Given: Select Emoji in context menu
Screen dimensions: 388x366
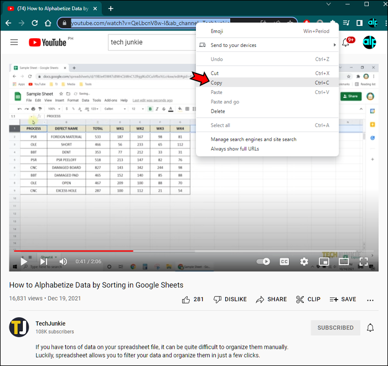Looking at the screenshot, I should [267, 31].
